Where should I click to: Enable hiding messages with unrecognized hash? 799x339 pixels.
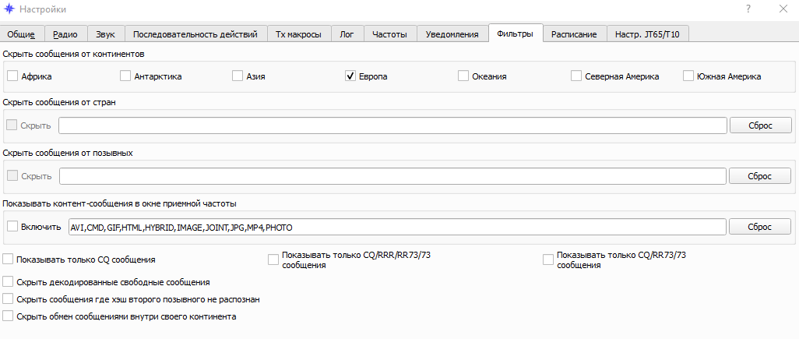8,298
